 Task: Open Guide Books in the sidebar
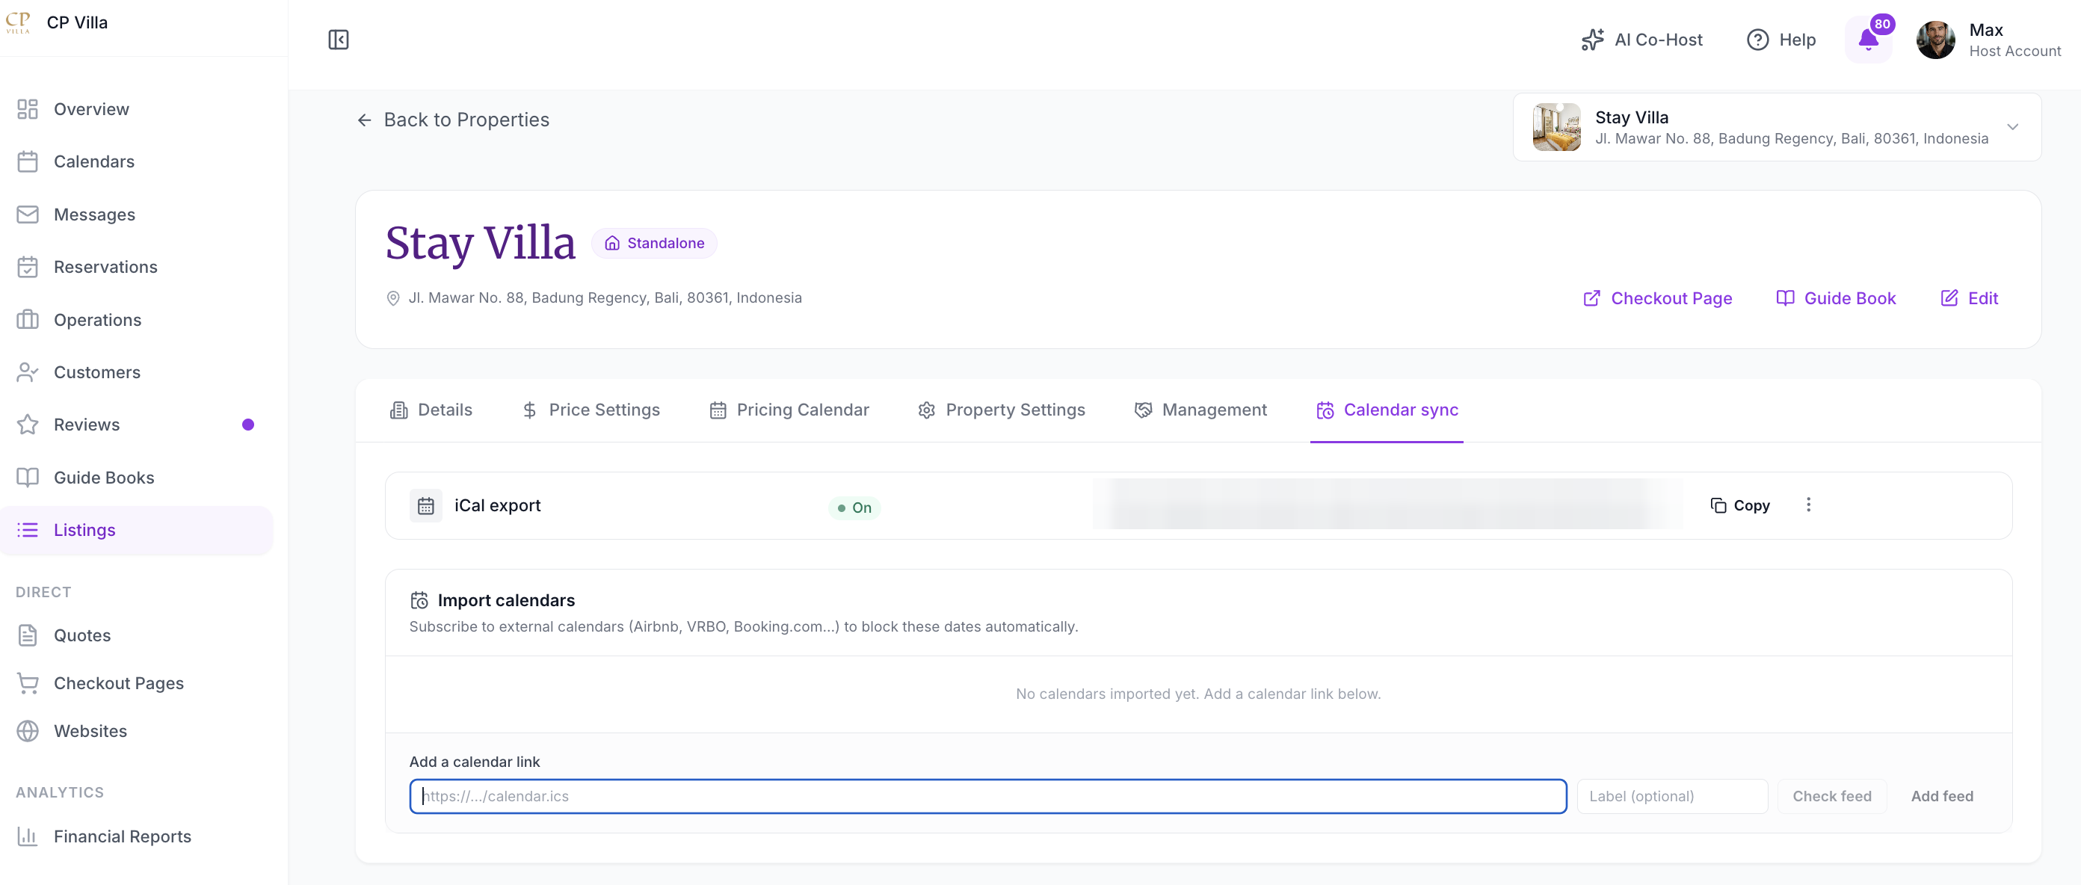coord(138,477)
